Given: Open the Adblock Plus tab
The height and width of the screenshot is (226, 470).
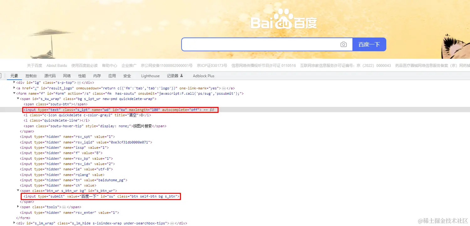Looking at the screenshot, I should tap(203, 76).
